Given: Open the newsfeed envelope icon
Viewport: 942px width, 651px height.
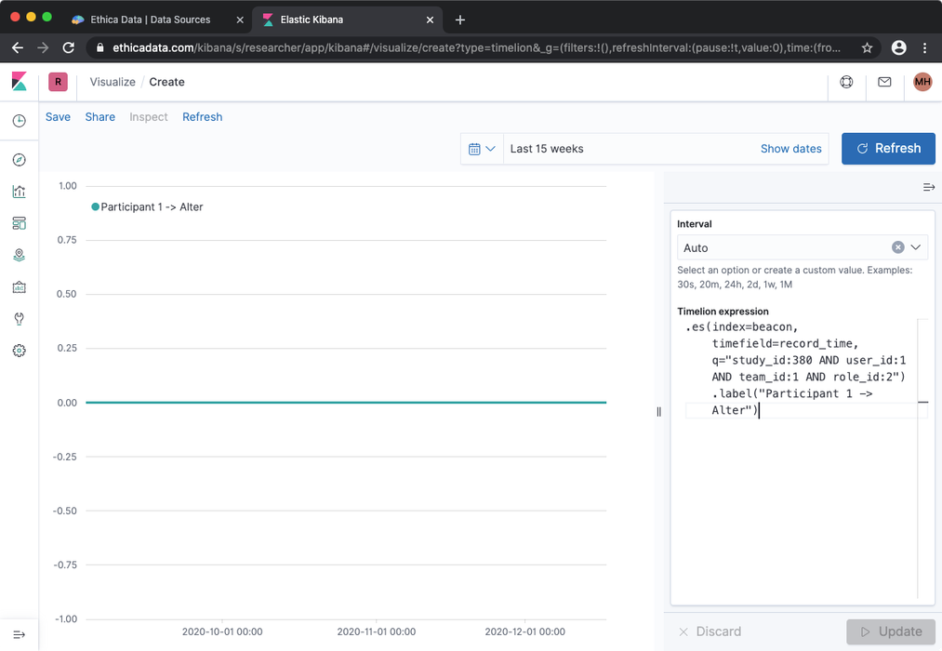Looking at the screenshot, I should point(884,82).
